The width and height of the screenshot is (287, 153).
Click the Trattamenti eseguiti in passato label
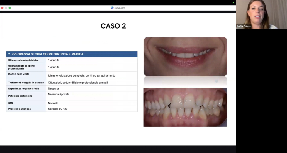coord(26,83)
